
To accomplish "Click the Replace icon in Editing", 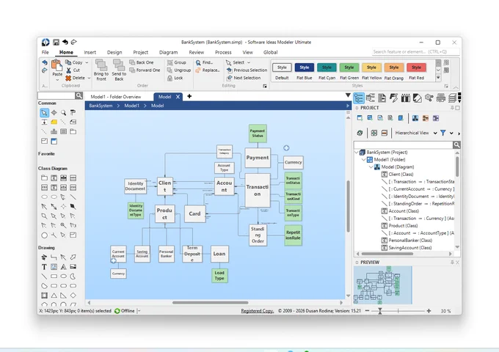I will (x=198, y=70).
